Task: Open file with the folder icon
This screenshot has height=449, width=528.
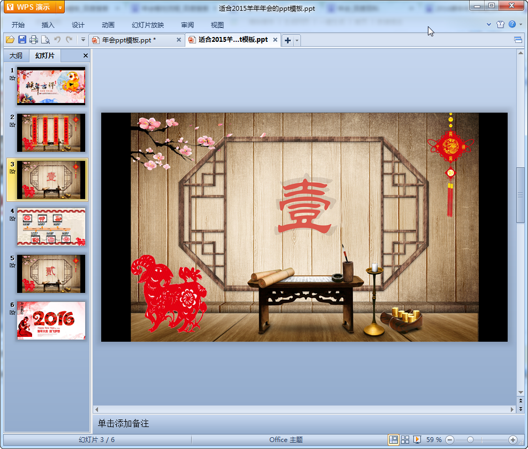Action: [10, 40]
